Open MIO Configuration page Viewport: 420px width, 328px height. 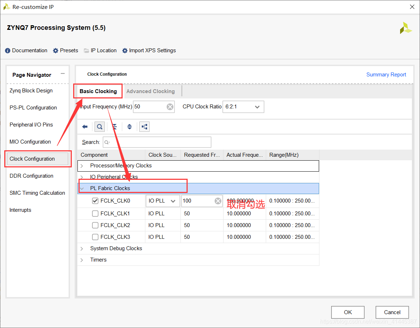coord(30,142)
